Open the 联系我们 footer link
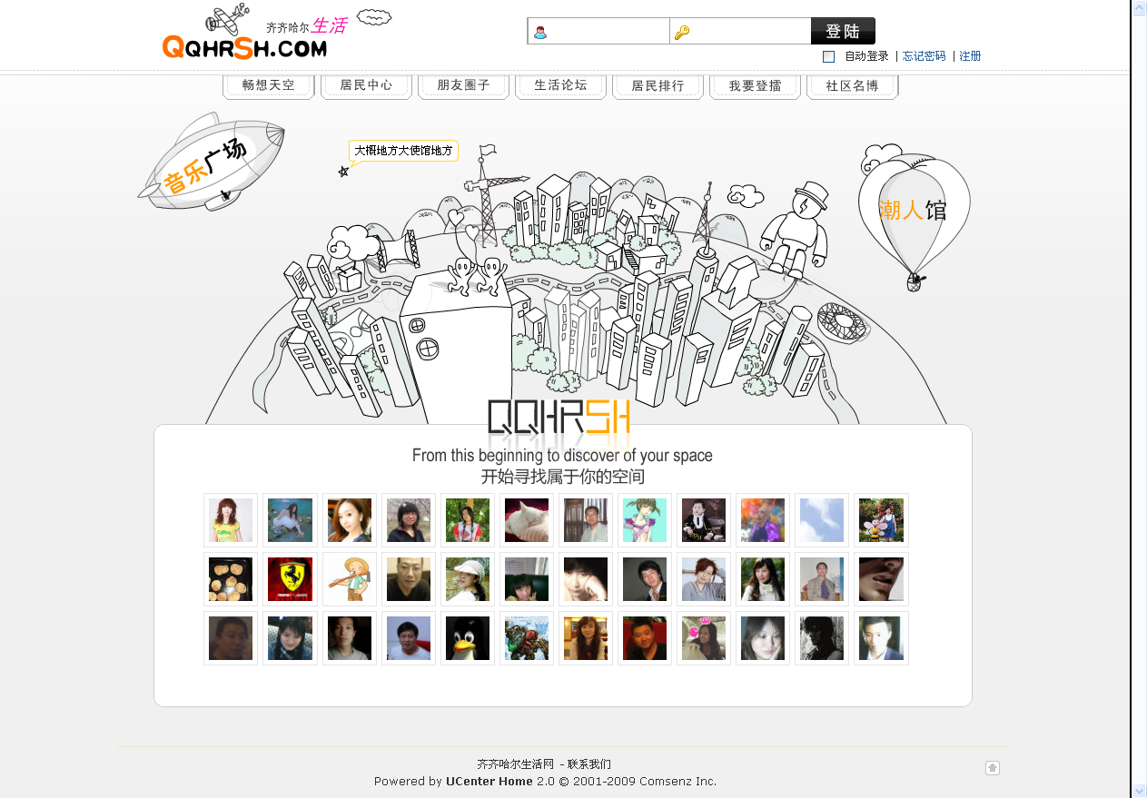 (589, 764)
